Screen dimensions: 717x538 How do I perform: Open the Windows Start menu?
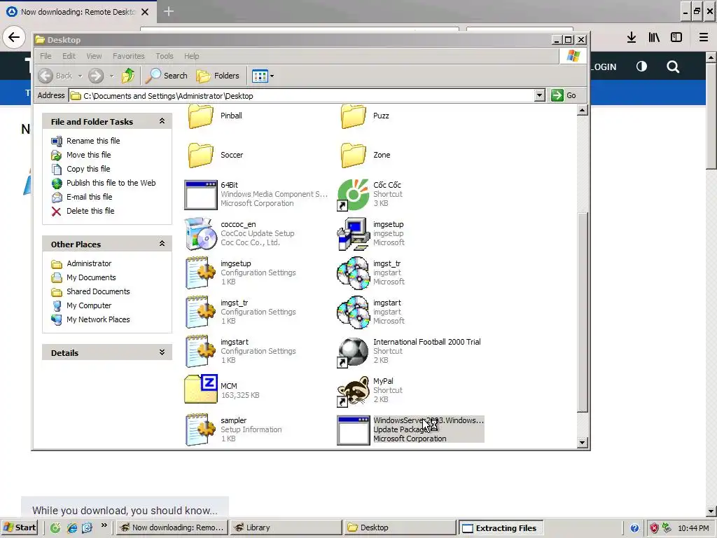[x=20, y=527]
